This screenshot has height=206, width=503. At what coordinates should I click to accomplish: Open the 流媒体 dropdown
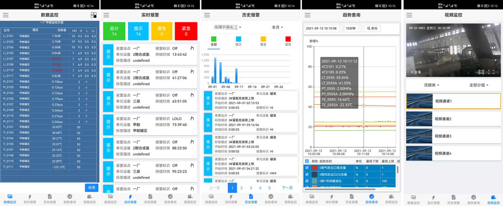tap(431, 85)
